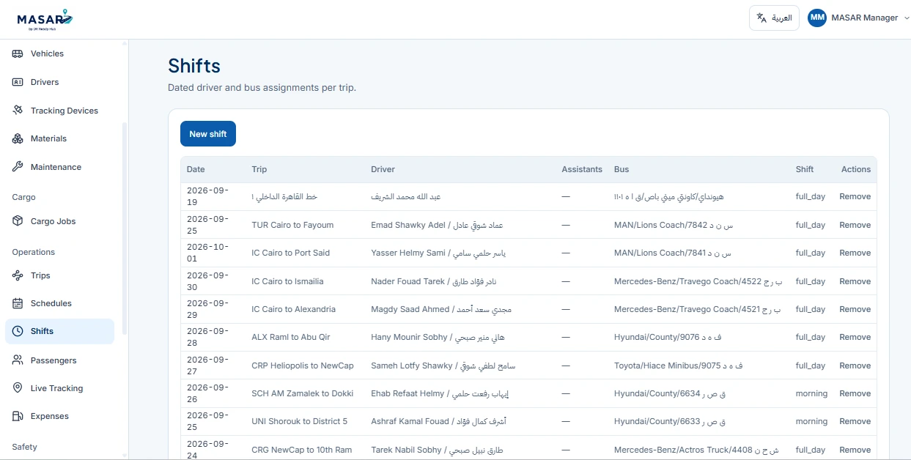
Task: Create a shift with New shift button
Action: 208,134
